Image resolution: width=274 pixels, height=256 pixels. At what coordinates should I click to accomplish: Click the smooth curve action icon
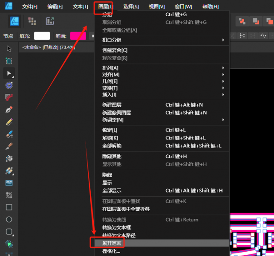[263, 36]
